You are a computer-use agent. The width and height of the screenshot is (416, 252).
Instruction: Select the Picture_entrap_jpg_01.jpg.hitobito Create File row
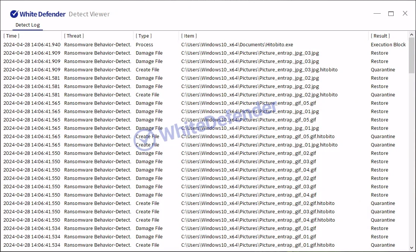coord(259,145)
